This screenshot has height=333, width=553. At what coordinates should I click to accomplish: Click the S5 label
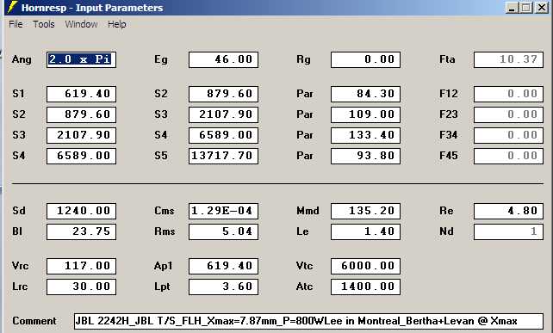[161, 156]
